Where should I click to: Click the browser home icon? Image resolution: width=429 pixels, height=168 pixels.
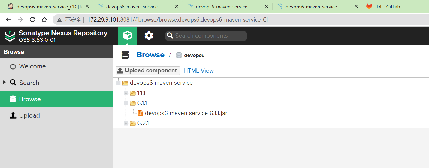click(x=44, y=19)
